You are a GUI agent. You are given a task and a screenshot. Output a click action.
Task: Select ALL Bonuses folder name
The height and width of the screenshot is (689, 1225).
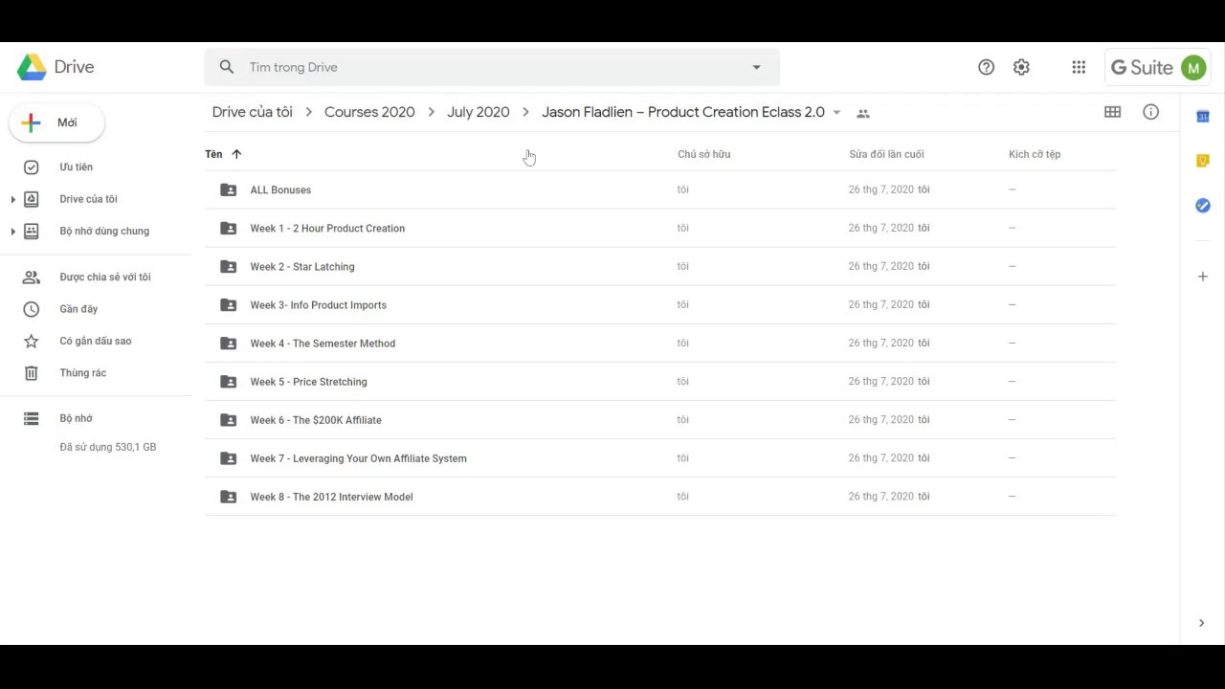pyautogui.click(x=280, y=189)
